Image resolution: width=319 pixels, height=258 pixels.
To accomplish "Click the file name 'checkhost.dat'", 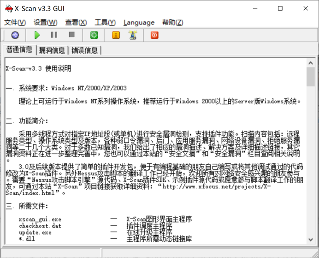I will [40, 226].
